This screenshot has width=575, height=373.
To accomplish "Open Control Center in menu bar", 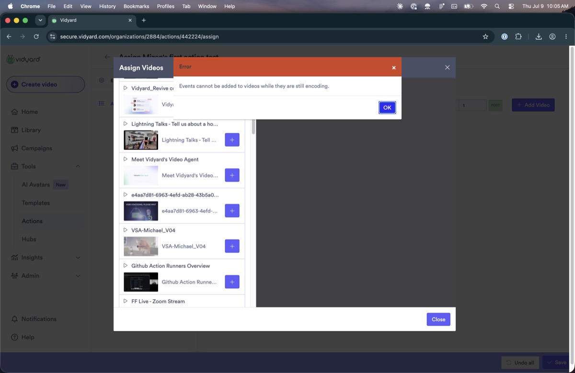I will pos(511,6).
